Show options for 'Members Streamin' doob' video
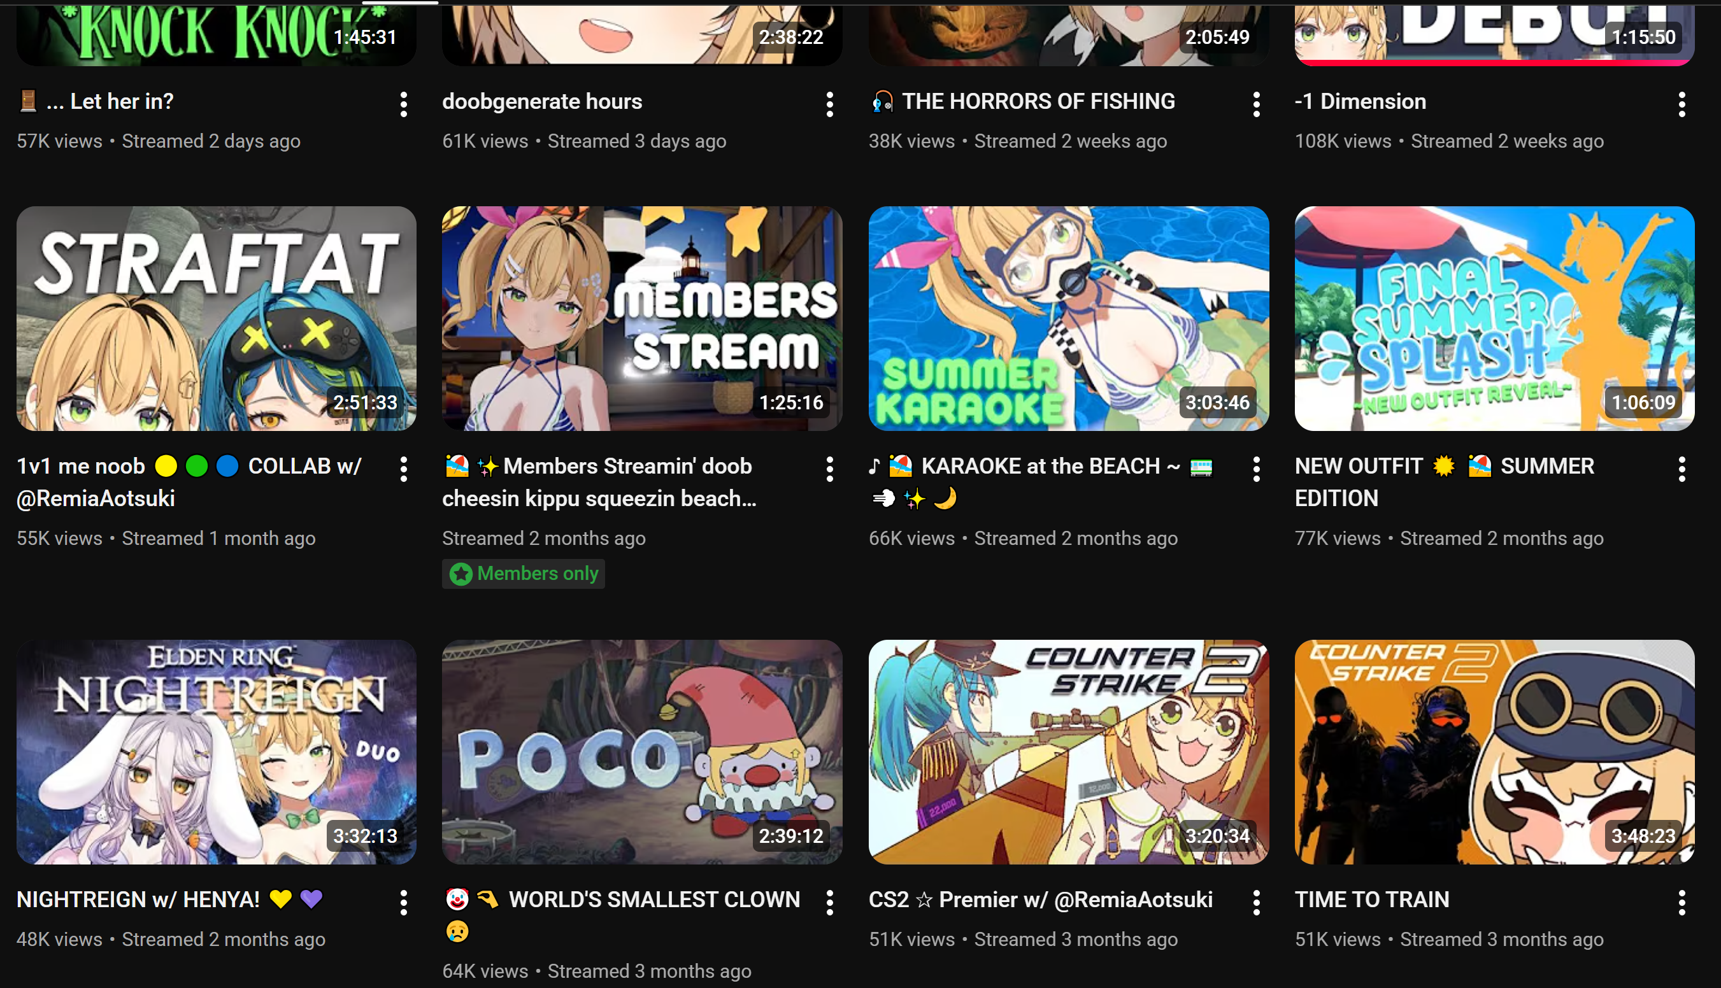This screenshot has height=988, width=1721. pos(830,469)
